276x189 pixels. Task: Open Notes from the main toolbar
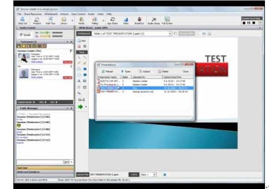tap(81, 21)
